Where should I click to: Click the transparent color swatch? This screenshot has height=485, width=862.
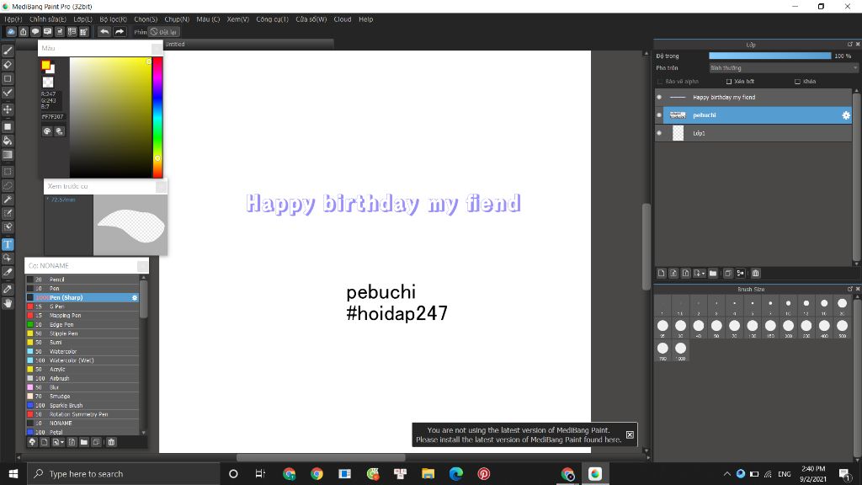[x=48, y=83]
